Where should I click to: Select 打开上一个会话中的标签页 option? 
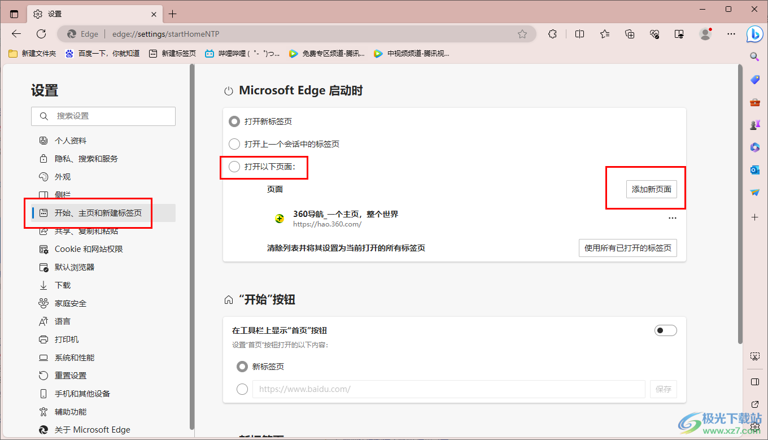234,144
